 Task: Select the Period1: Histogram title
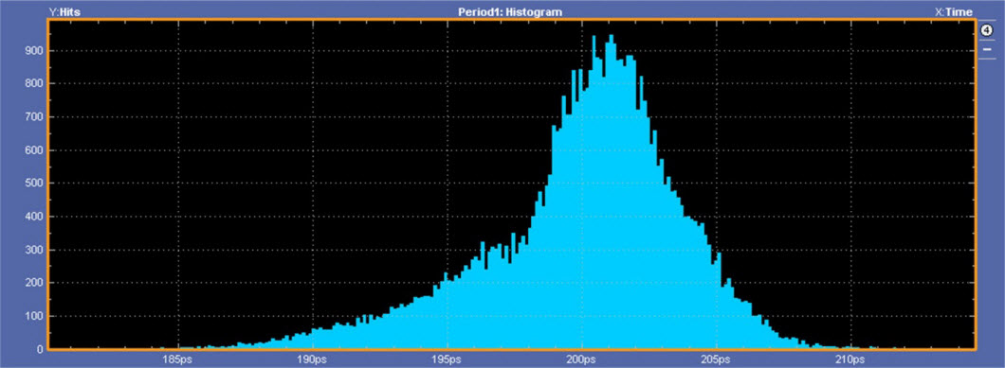point(510,11)
